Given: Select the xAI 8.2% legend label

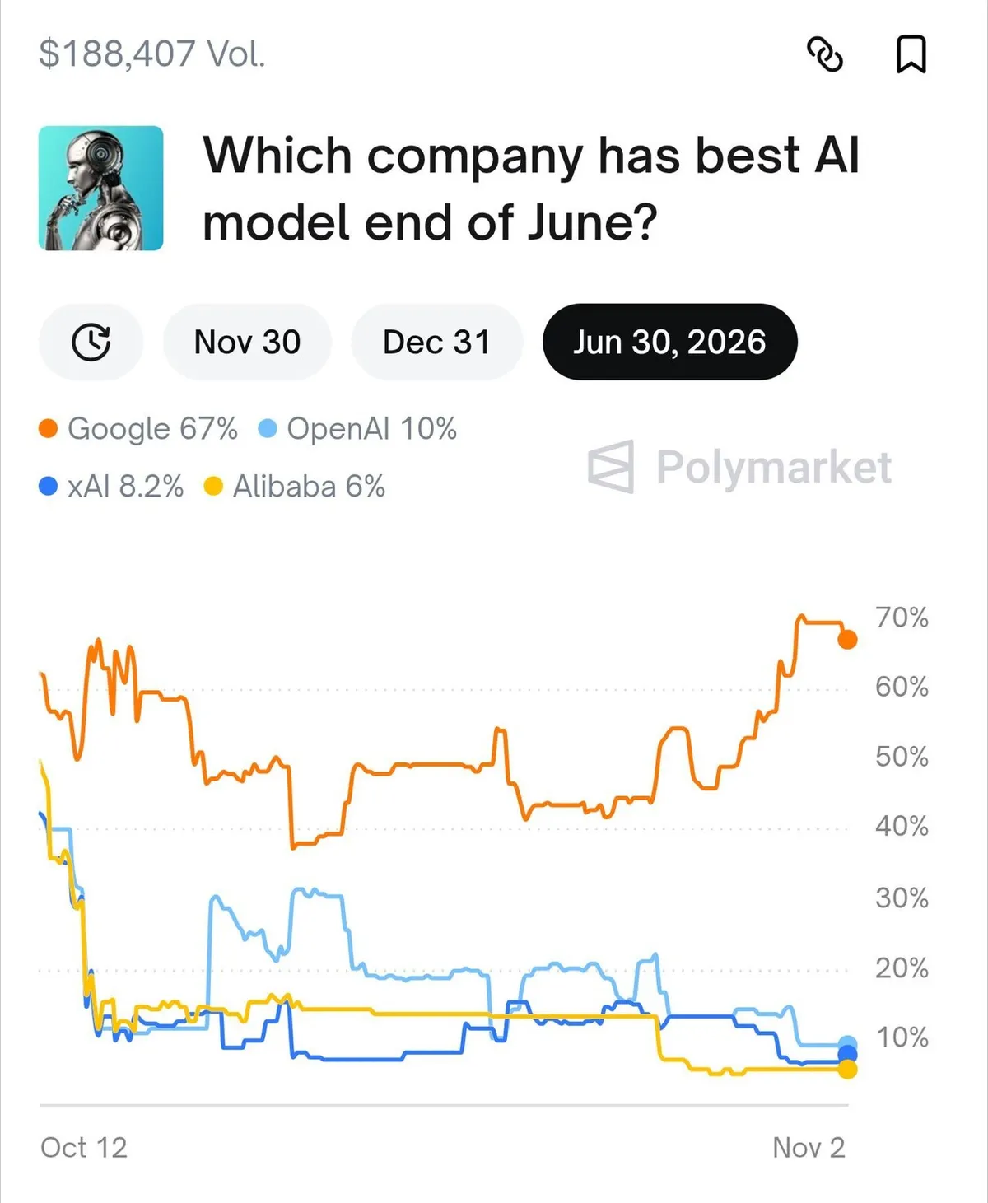Looking at the screenshot, I should click(x=125, y=487).
